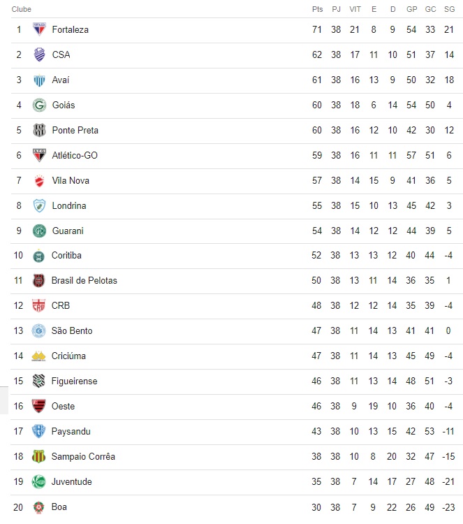This screenshot has height=524, width=463.
Task: Select the Figueirense team name
Action: click(x=74, y=381)
